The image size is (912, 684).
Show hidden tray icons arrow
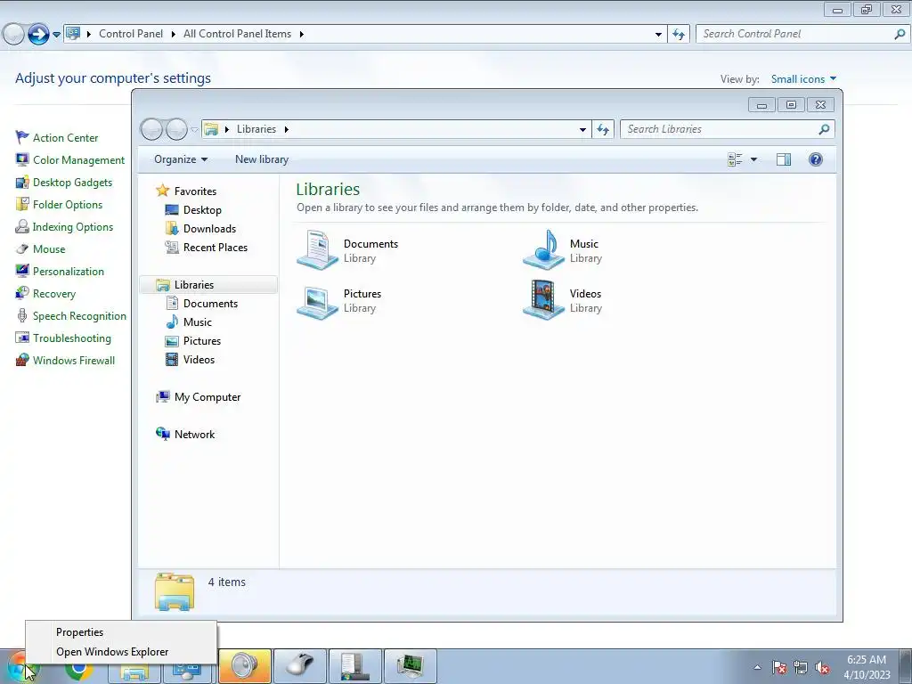(757, 668)
